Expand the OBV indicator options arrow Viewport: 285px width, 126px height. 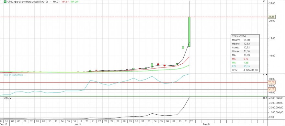10,98
